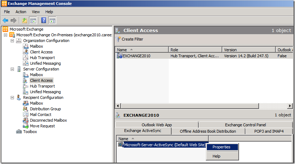Click the Create Filter funnel icon
The height and width of the screenshot is (164, 295).
pyautogui.click(x=118, y=39)
